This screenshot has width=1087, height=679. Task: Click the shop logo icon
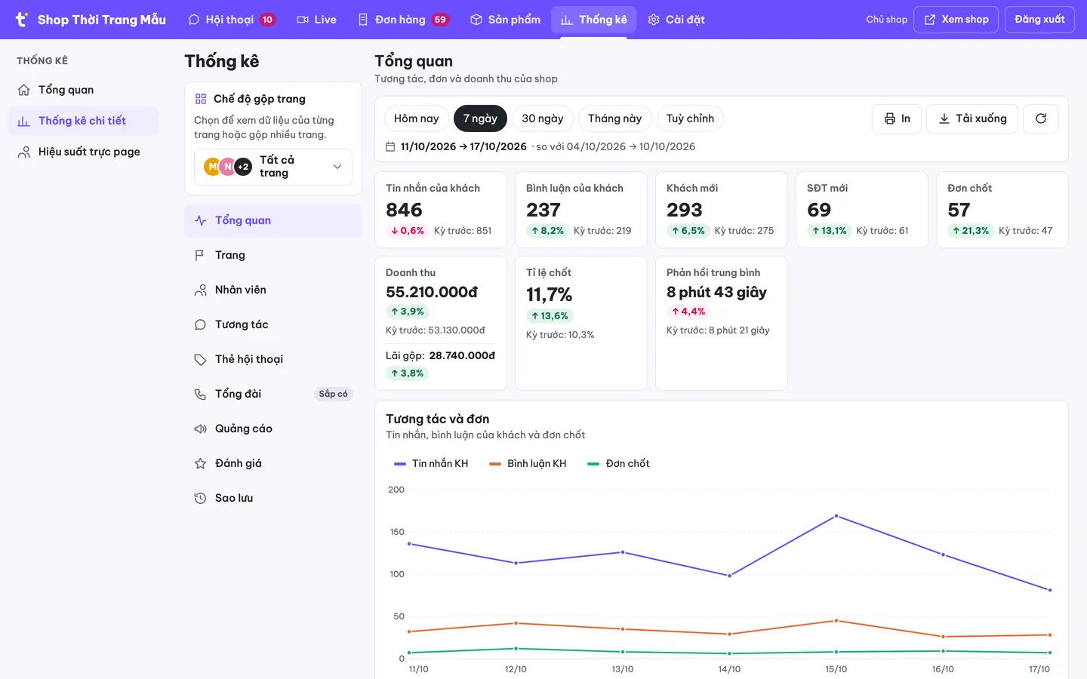coord(22,20)
